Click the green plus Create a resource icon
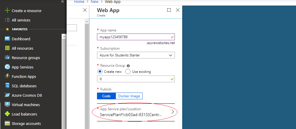Image resolution: width=296 pixels, height=129 pixels. 7,11
